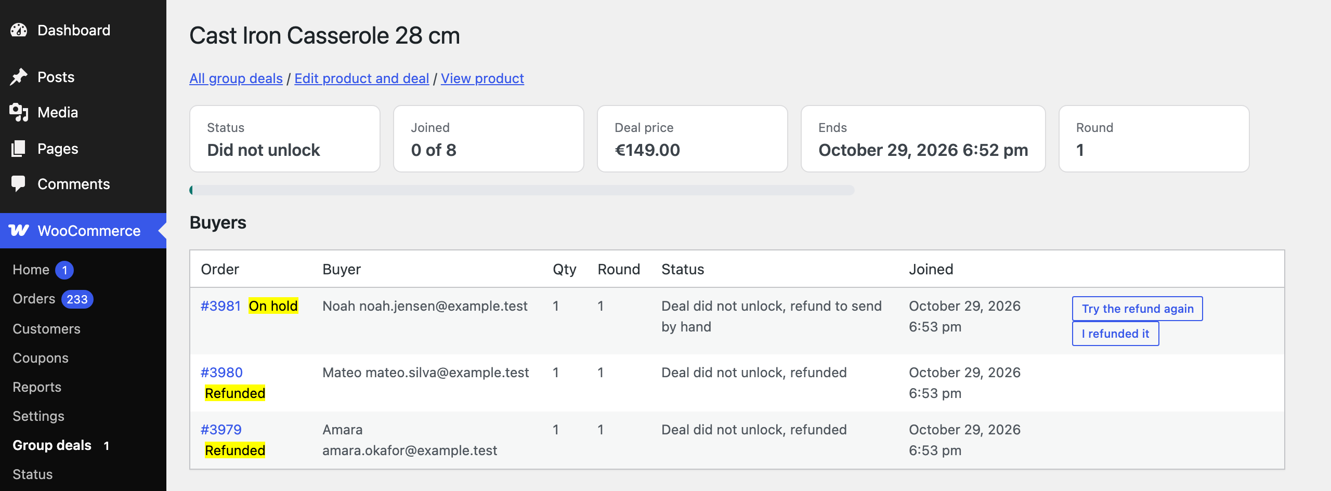The image size is (1331, 491).
Task: Click the Posts pushpin icon
Action: tap(19, 77)
